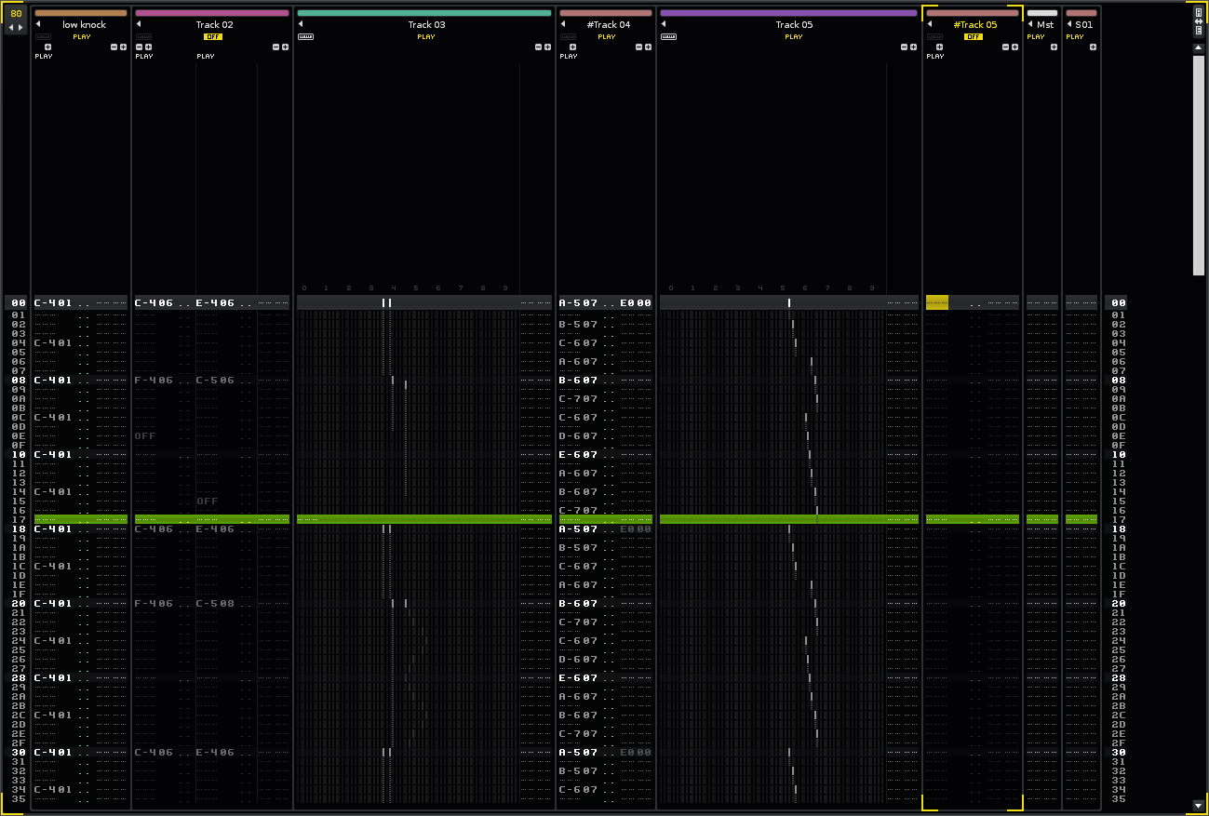Expand the S01 track using its arrow

click(1069, 24)
